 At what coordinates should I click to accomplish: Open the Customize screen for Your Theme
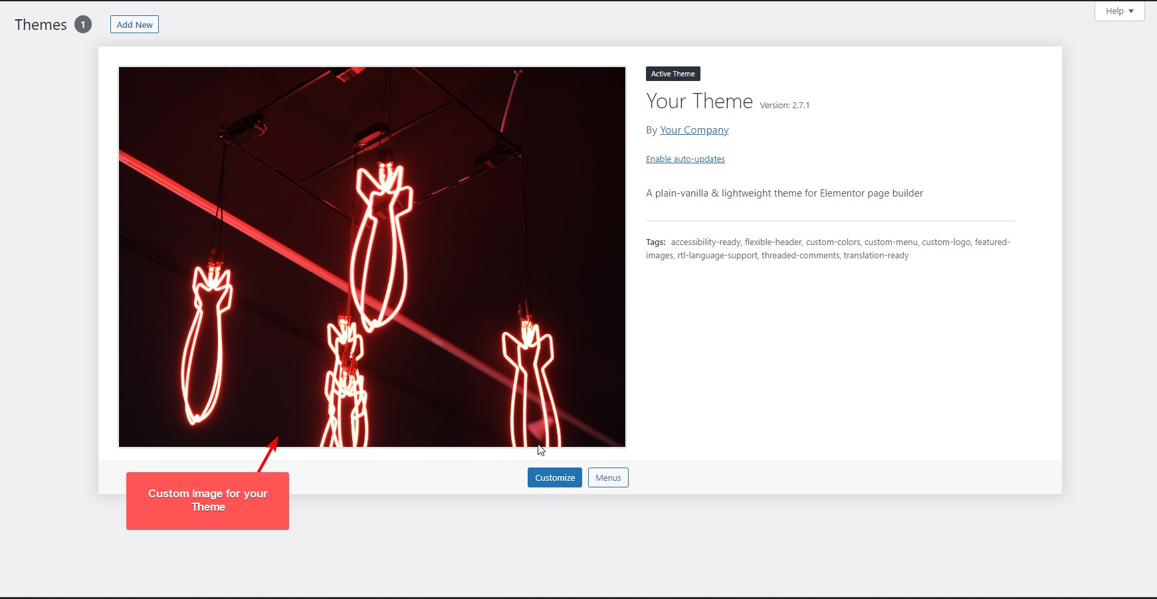[554, 477]
